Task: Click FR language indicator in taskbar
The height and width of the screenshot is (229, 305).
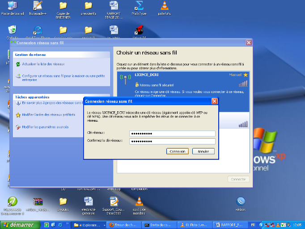Action: 253,225
